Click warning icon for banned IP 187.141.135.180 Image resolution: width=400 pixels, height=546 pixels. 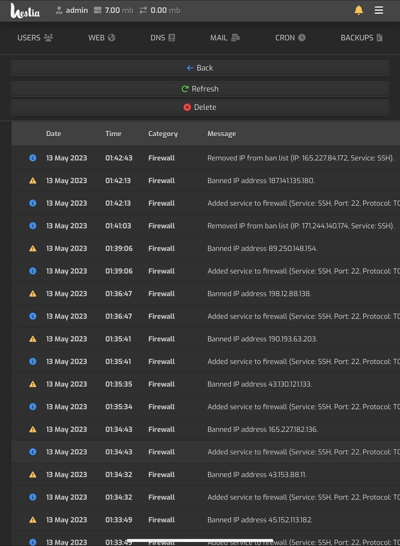pos(33,180)
